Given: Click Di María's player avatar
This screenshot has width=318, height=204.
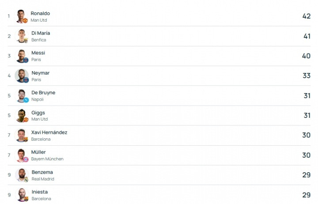Looking at the screenshot, I should point(22,36).
